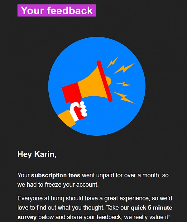Image resolution: width=187 pixels, height=222 pixels.
Task: Click the bold word 'survey'
Action: pyautogui.click(x=27, y=217)
